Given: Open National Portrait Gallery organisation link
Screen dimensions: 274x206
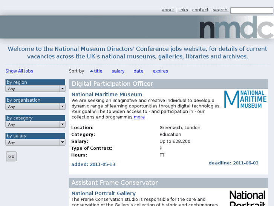Looking at the screenshot, I should click(104, 193).
